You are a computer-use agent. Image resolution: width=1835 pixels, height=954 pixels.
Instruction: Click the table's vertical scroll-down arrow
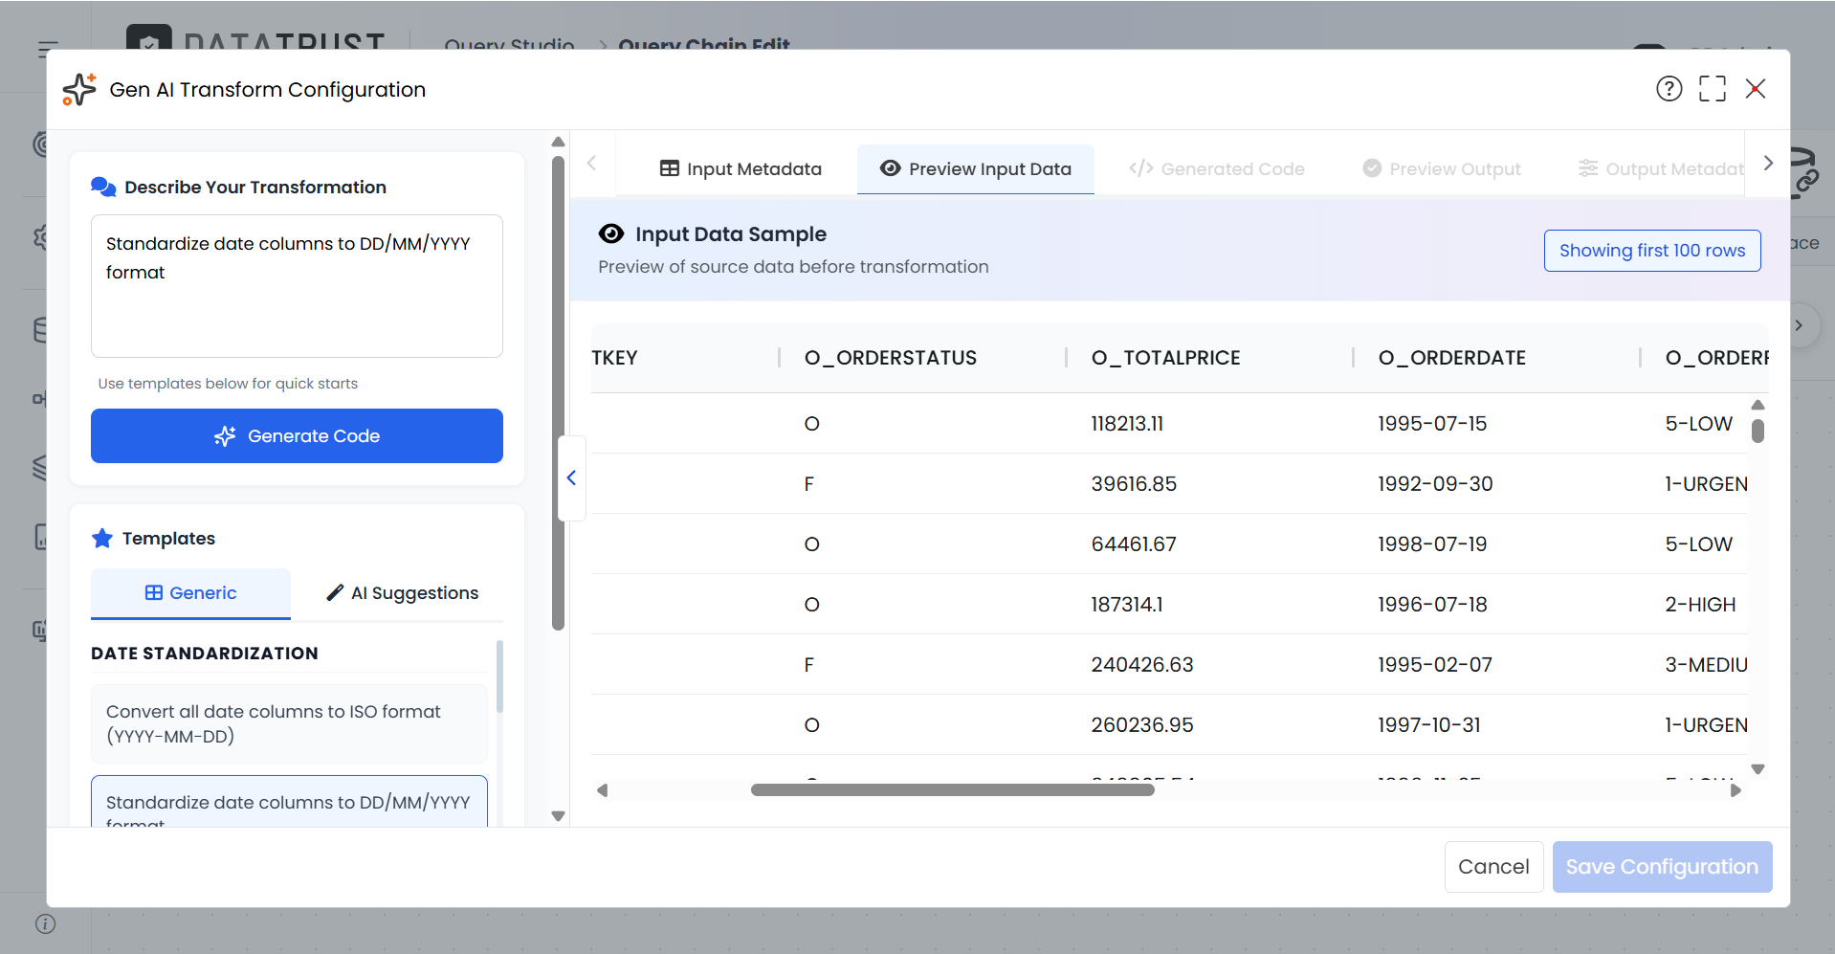(1758, 768)
